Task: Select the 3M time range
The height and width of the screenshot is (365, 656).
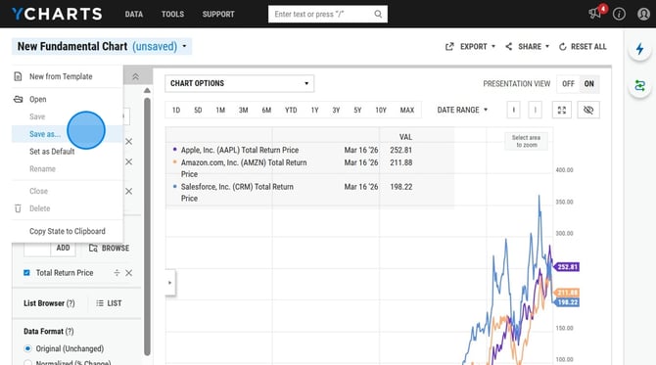Action: tap(244, 110)
